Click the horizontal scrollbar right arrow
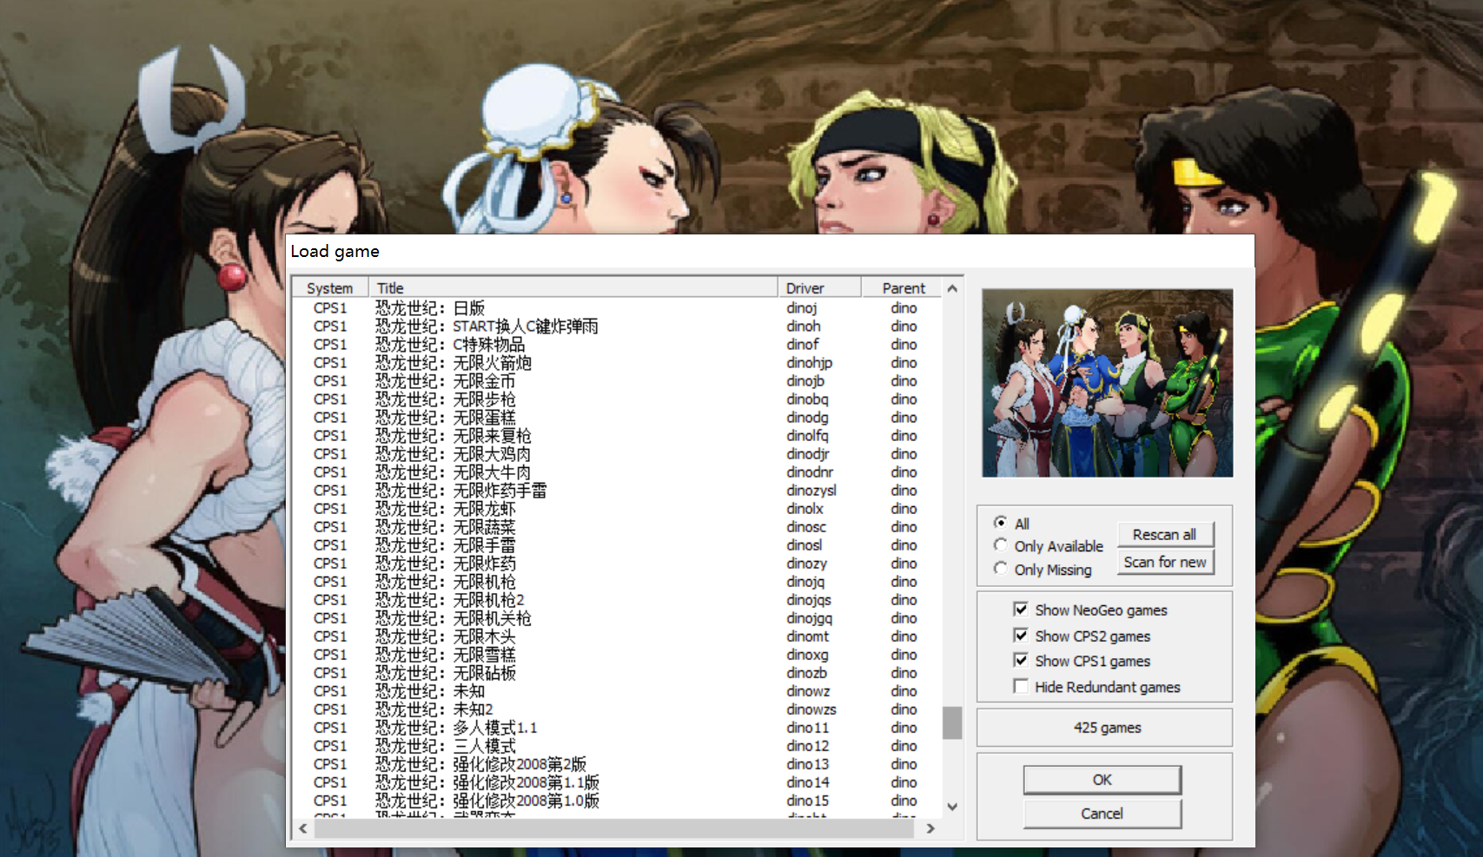This screenshot has width=1483, height=857. [x=930, y=829]
